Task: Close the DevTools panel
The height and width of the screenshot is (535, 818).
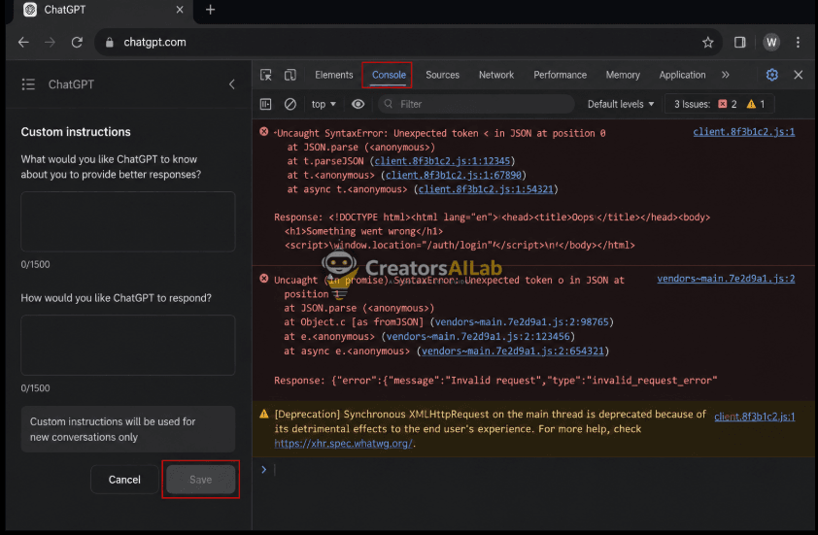Action: click(x=799, y=75)
